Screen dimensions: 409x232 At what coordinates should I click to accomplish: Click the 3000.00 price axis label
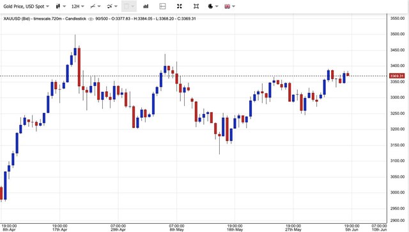pyautogui.click(x=397, y=192)
